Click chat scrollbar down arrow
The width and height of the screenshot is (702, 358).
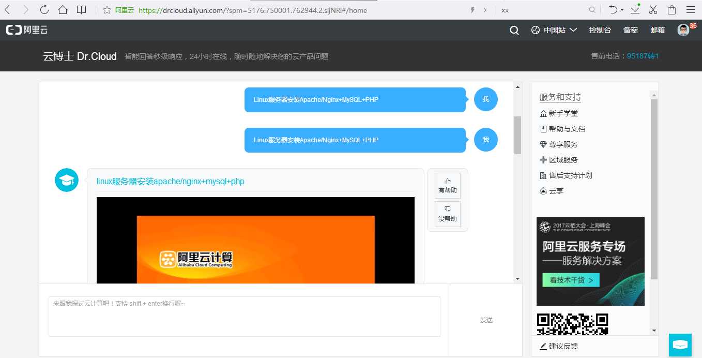518,279
